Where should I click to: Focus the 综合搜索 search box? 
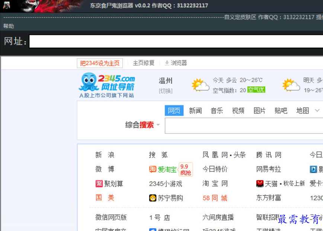(x=244, y=126)
